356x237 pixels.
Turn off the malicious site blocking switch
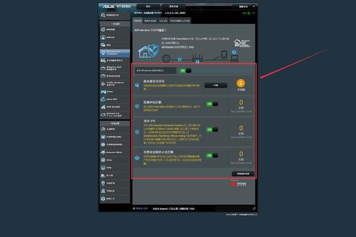coord(212,104)
